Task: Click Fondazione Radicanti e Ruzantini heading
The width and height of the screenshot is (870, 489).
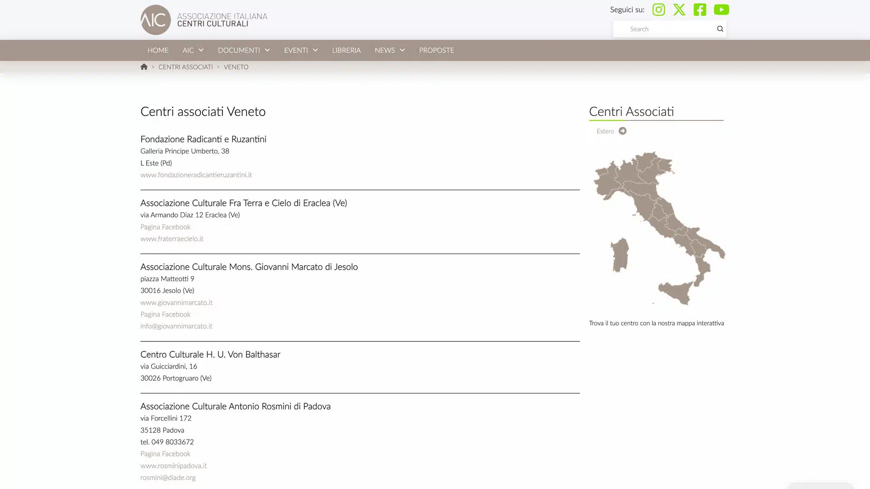Action: (203, 139)
